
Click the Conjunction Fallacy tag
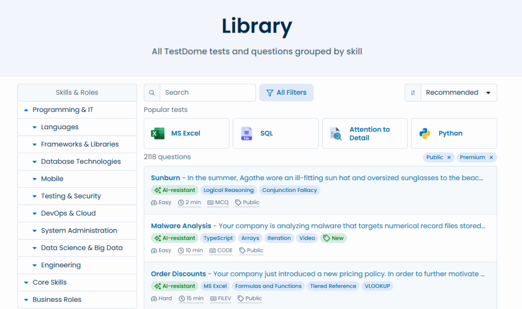pos(290,190)
